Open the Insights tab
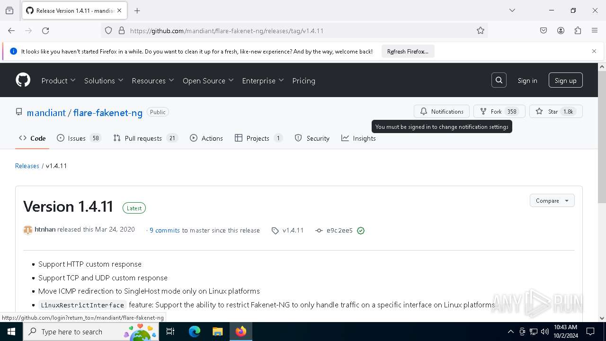 tap(359, 138)
